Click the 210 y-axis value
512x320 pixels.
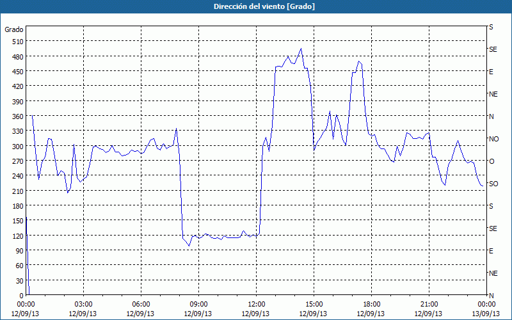18,191
